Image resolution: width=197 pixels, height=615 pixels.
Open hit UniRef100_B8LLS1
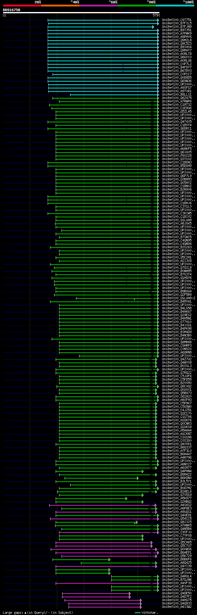177,95
